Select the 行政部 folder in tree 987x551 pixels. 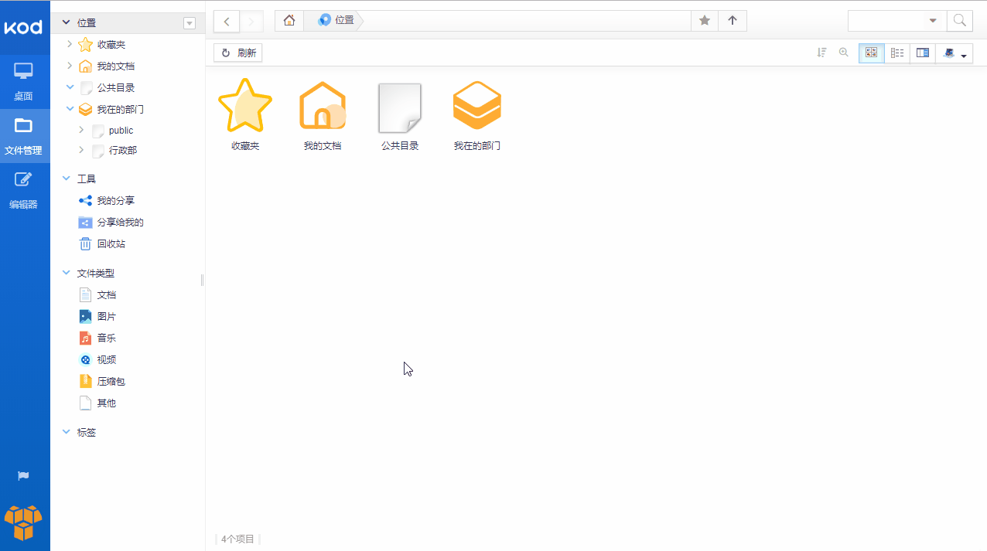coord(123,151)
